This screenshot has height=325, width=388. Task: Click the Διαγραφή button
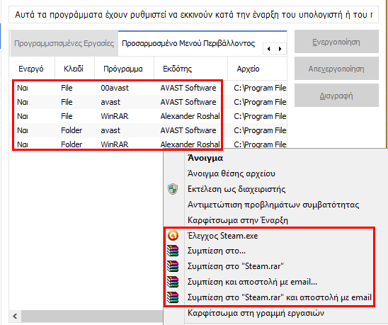336,96
